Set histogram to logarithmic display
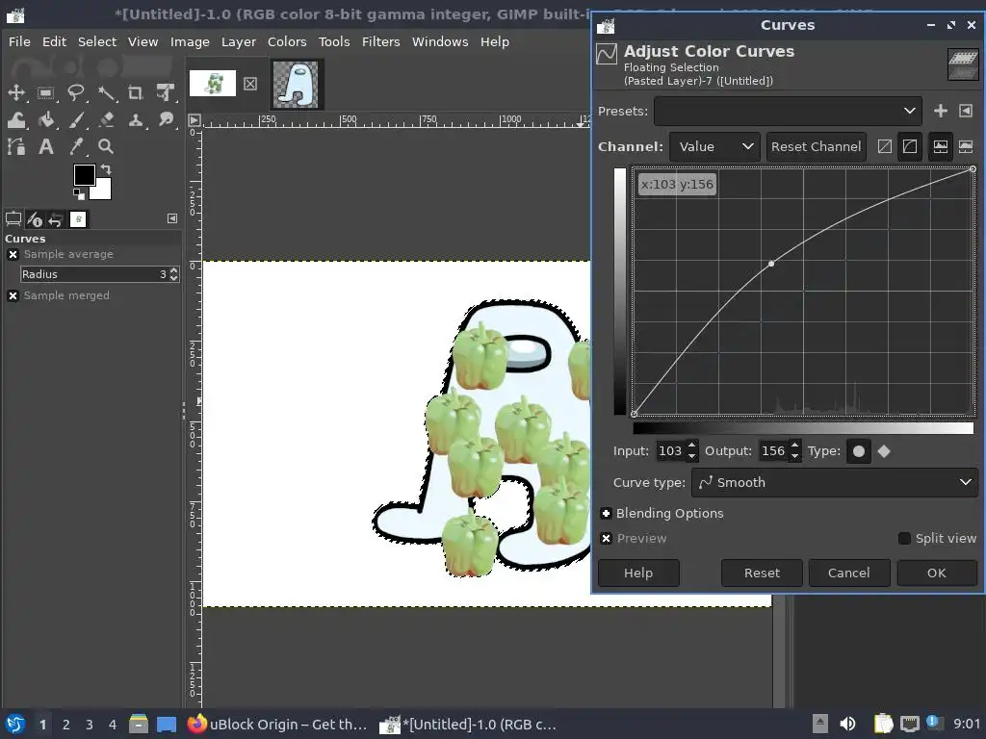This screenshot has height=739, width=986. point(966,146)
